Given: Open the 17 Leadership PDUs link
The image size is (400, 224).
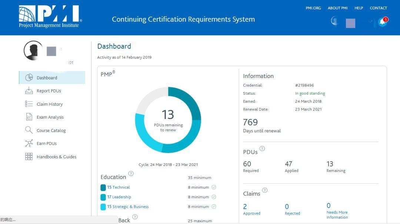Looking at the screenshot, I should coord(119,197).
